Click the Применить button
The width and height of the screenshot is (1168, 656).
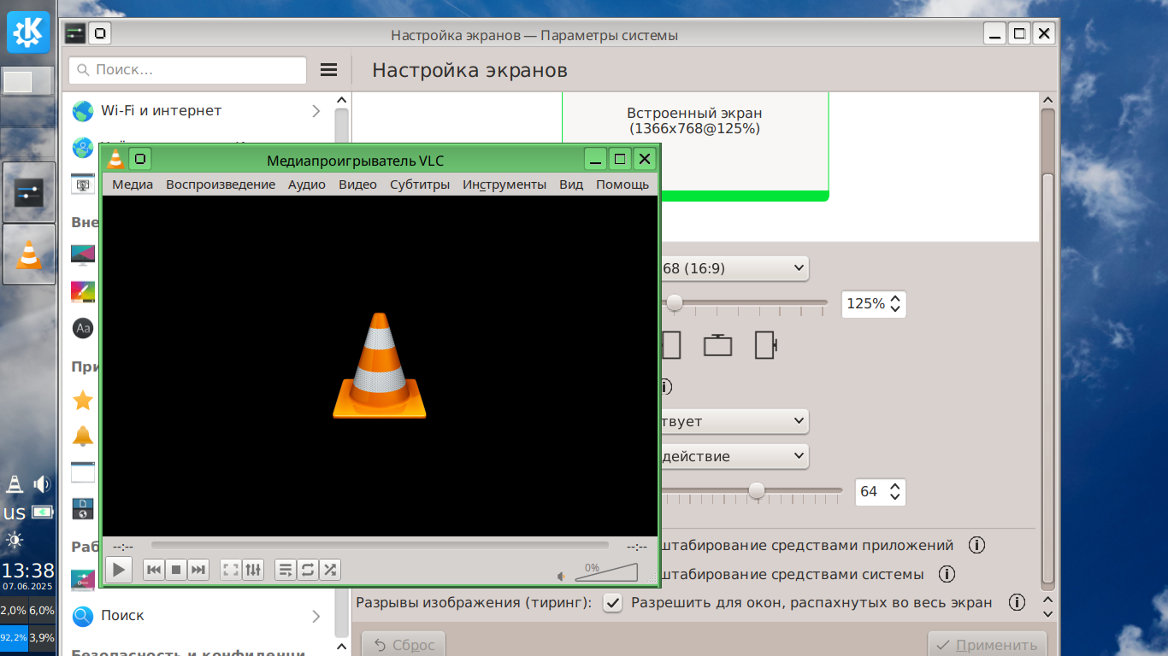[988, 645]
